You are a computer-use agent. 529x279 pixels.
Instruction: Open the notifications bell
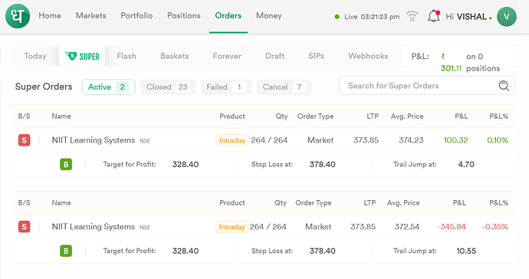click(434, 16)
